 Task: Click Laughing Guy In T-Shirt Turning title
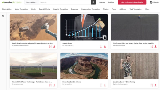[x=124, y=82]
